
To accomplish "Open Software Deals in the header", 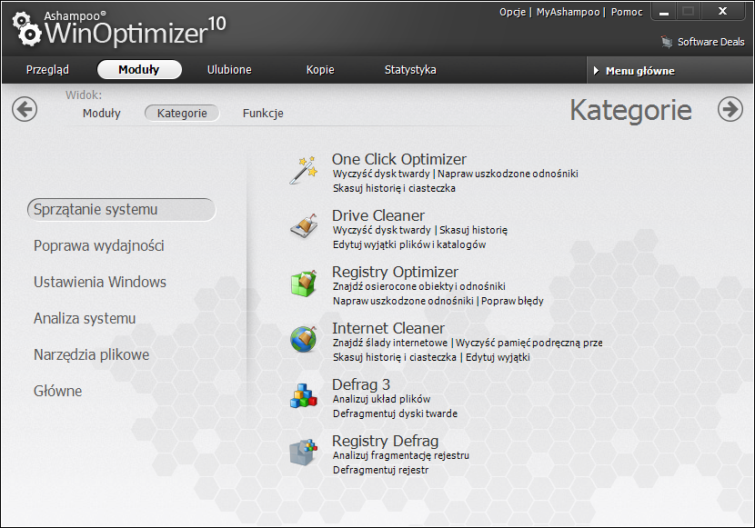I will click(703, 42).
